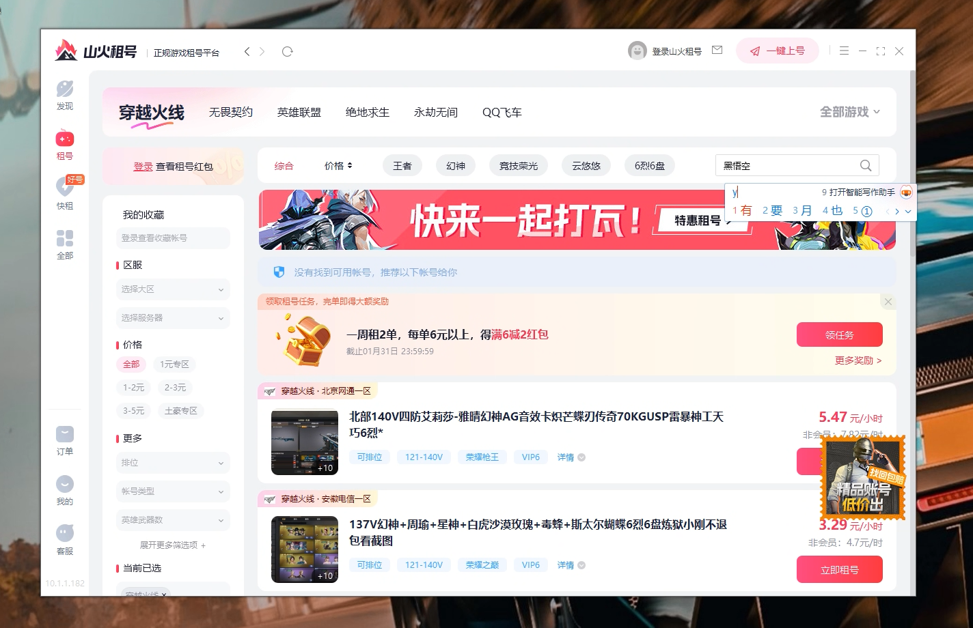Open the 更多奖励 link
This screenshot has width=973, height=628.
pos(858,360)
